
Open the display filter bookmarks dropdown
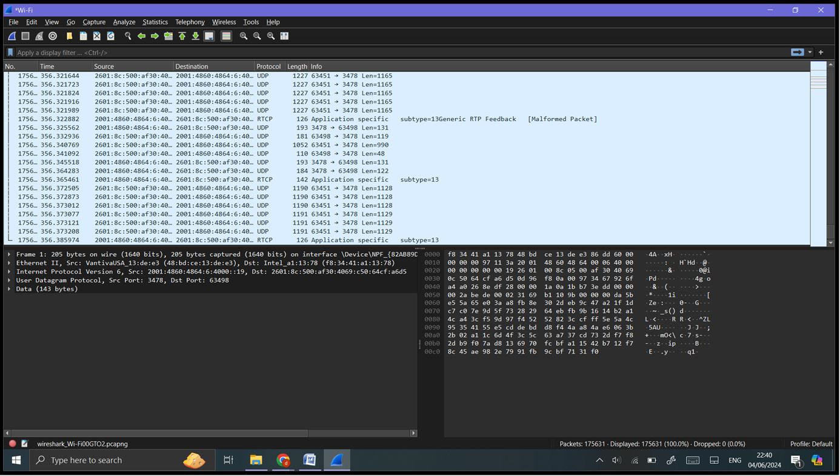pos(10,52)
